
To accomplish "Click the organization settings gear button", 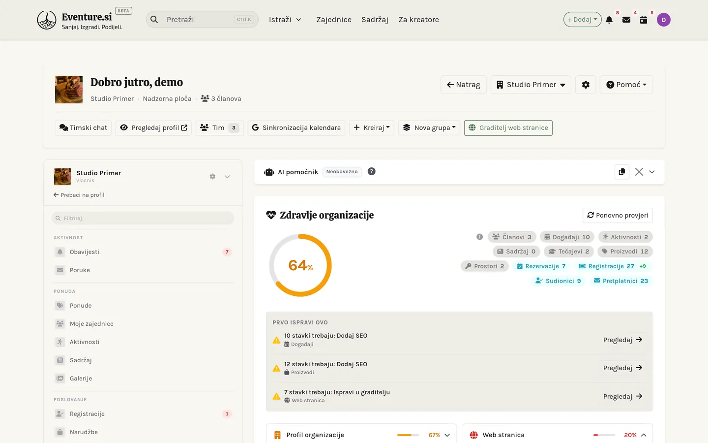I will [586, 85].
